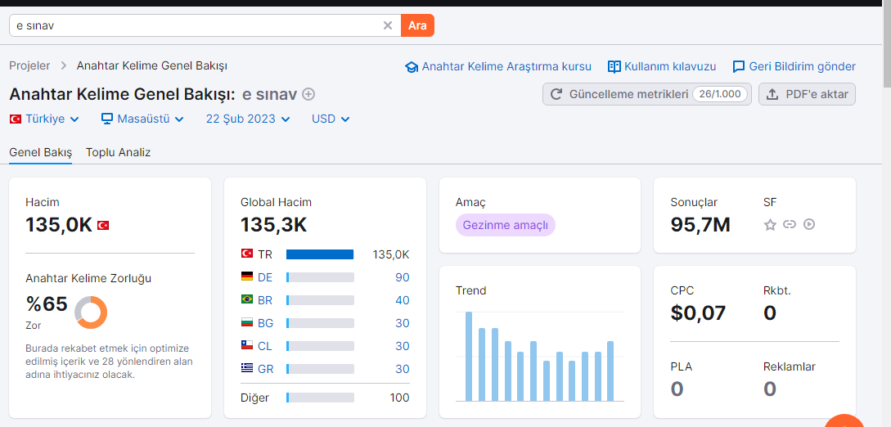Export report with PDF'e aktar button
The height and width of the screenshot is (427, 891).
point(807,94)
